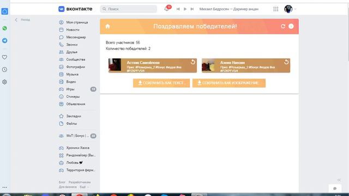Click the Игры counter badge
The height and width of the screenshot is (196, 349).
click(x=93, y=89)
